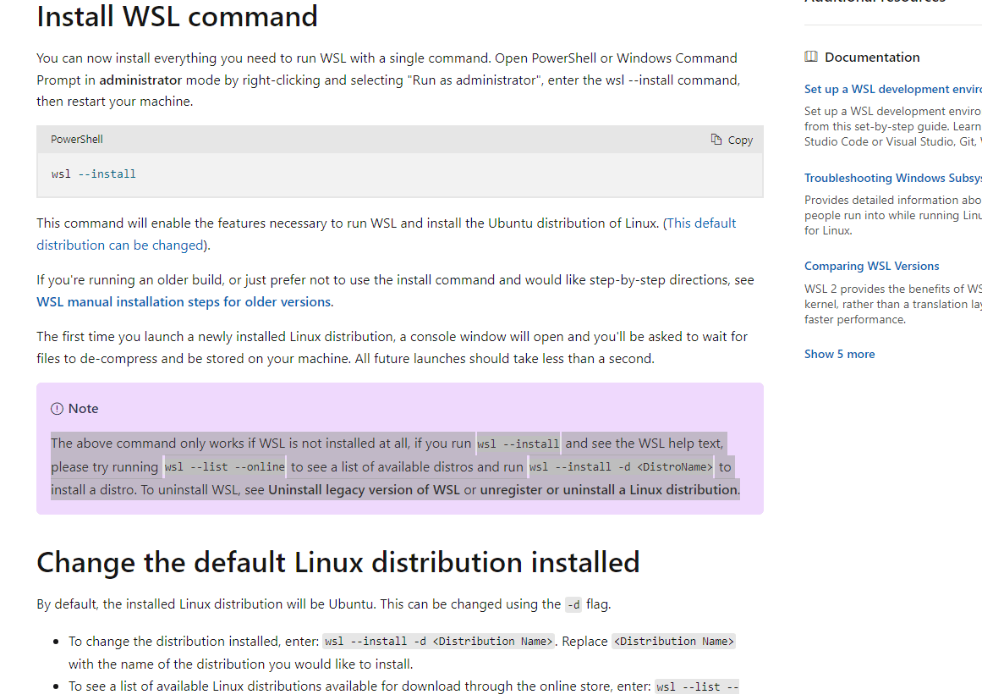Screen dimensions: 982x700
Task: Click the '<Distribution Name>' inline code
Action: click(x=673, y=641)
